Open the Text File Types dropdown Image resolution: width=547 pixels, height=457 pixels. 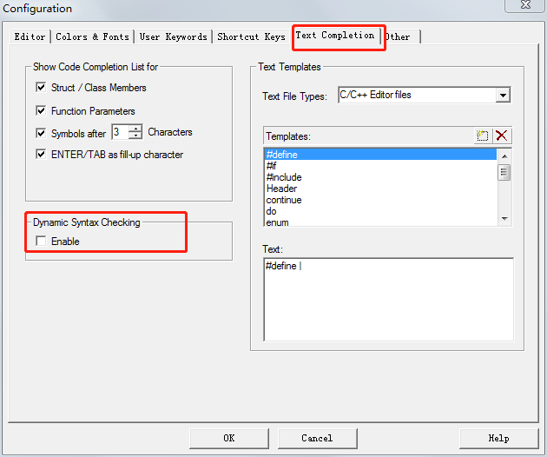pos(503,95)
